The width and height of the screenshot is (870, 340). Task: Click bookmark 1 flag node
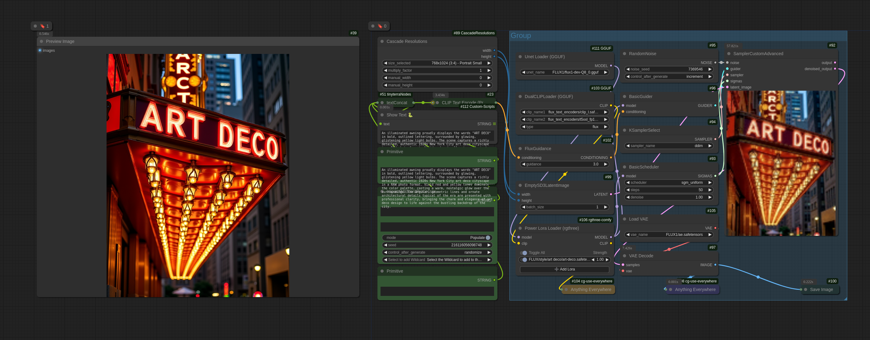[x=43, y=26]
